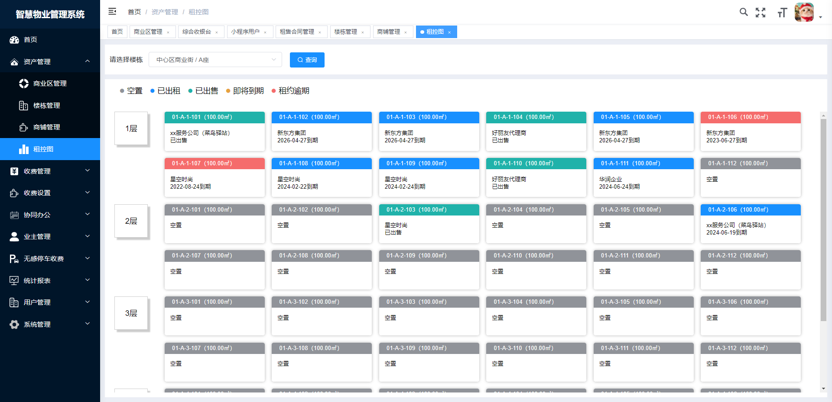Click the 协同办公 calendar icon
Screen dimensions: 832x402
14,215
